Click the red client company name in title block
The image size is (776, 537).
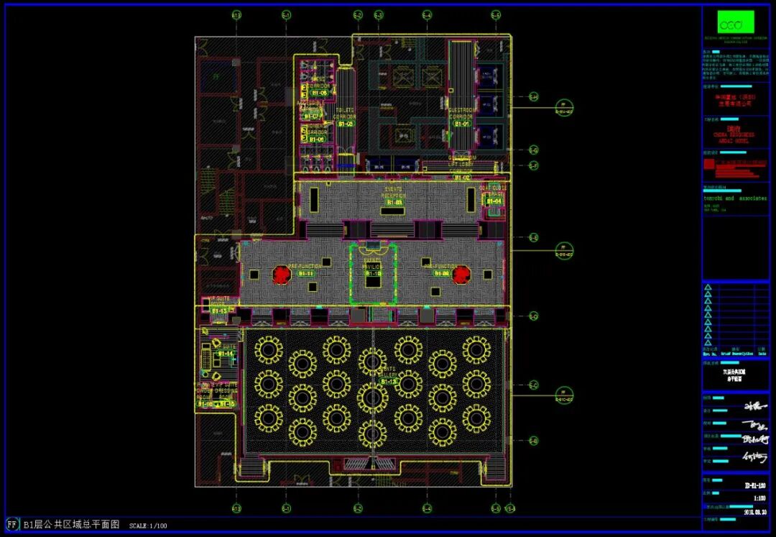pyautogui.click(x=736, y=101)
